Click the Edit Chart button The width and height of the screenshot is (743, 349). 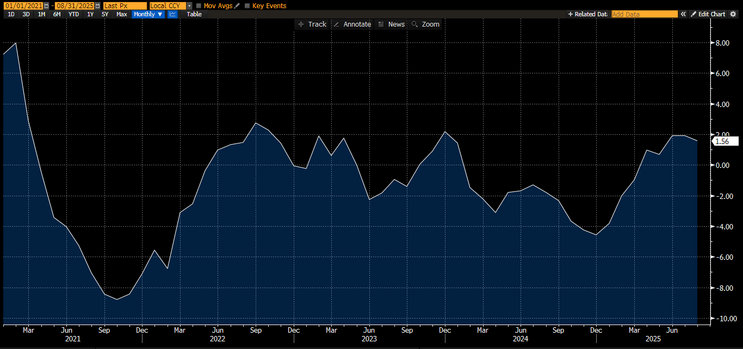pyautogui.click(x=708, y=14)
